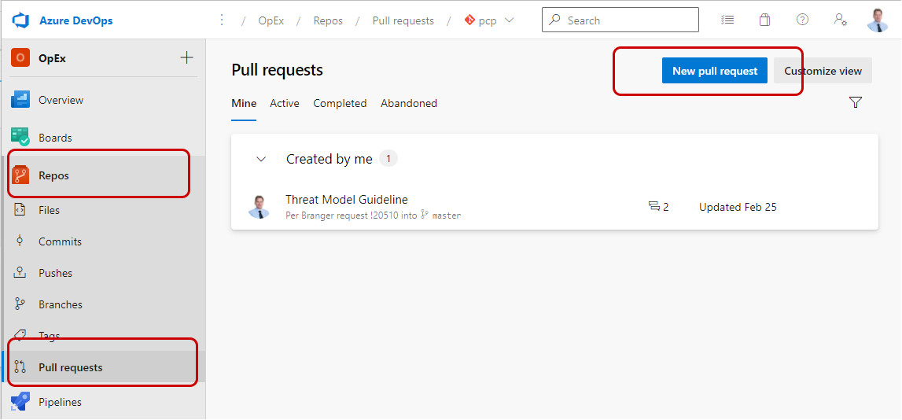This screenshot has width=902, height=420.
Task: Click the Customize view button
Action: [x=823, y=71]
